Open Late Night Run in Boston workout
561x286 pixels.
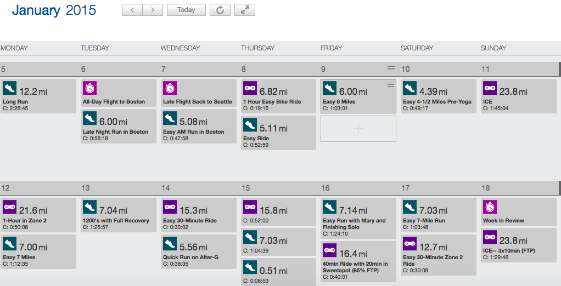pyautogui.click(x=116, y=131)
